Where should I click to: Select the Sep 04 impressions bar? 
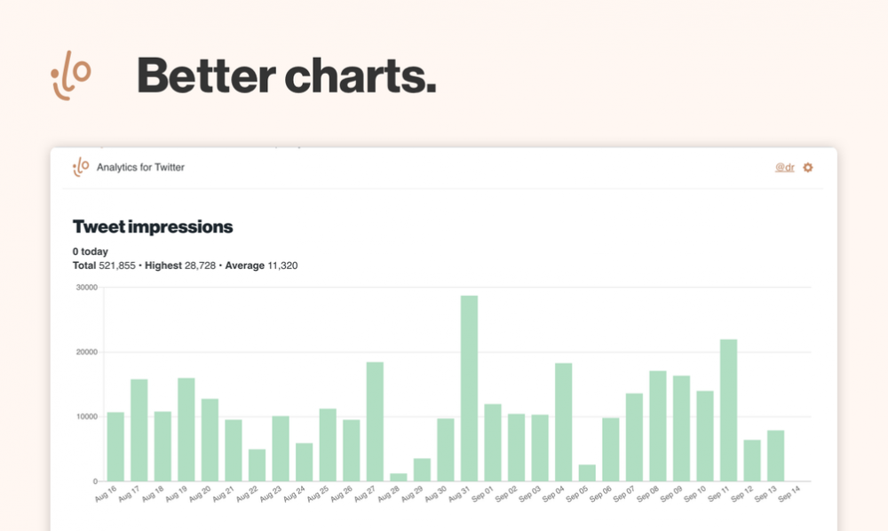(x=563, y=422)
